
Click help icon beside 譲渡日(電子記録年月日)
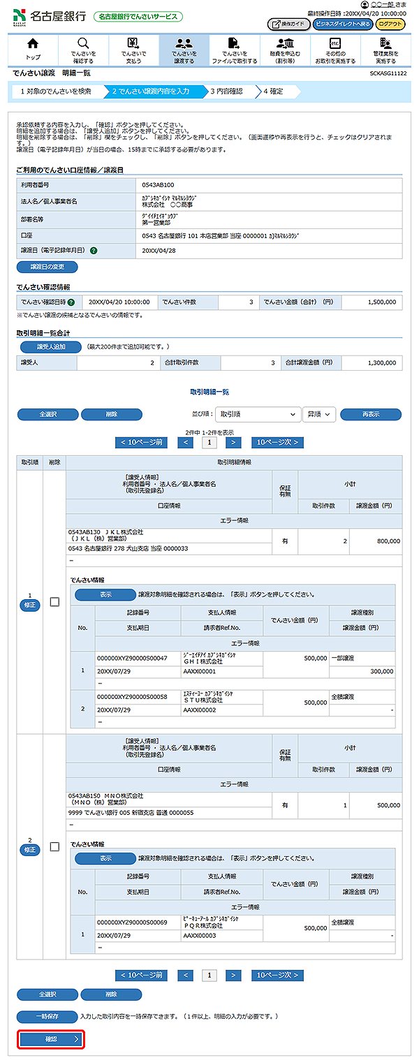click(x=94, y=251)
